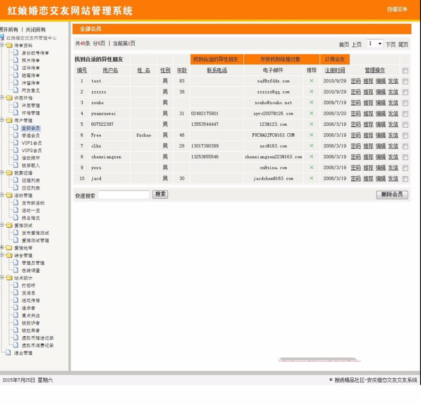Click the page icon beside 随笔待审
Image resolution: width=421 pixels, height=404 pixels.
coord(16,75)
